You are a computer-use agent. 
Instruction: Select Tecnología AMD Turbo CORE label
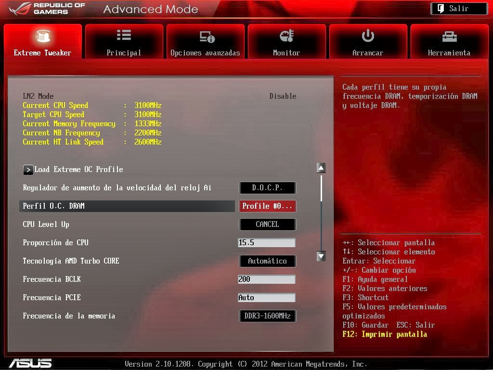pyautogui.click(x=71, y=261)
